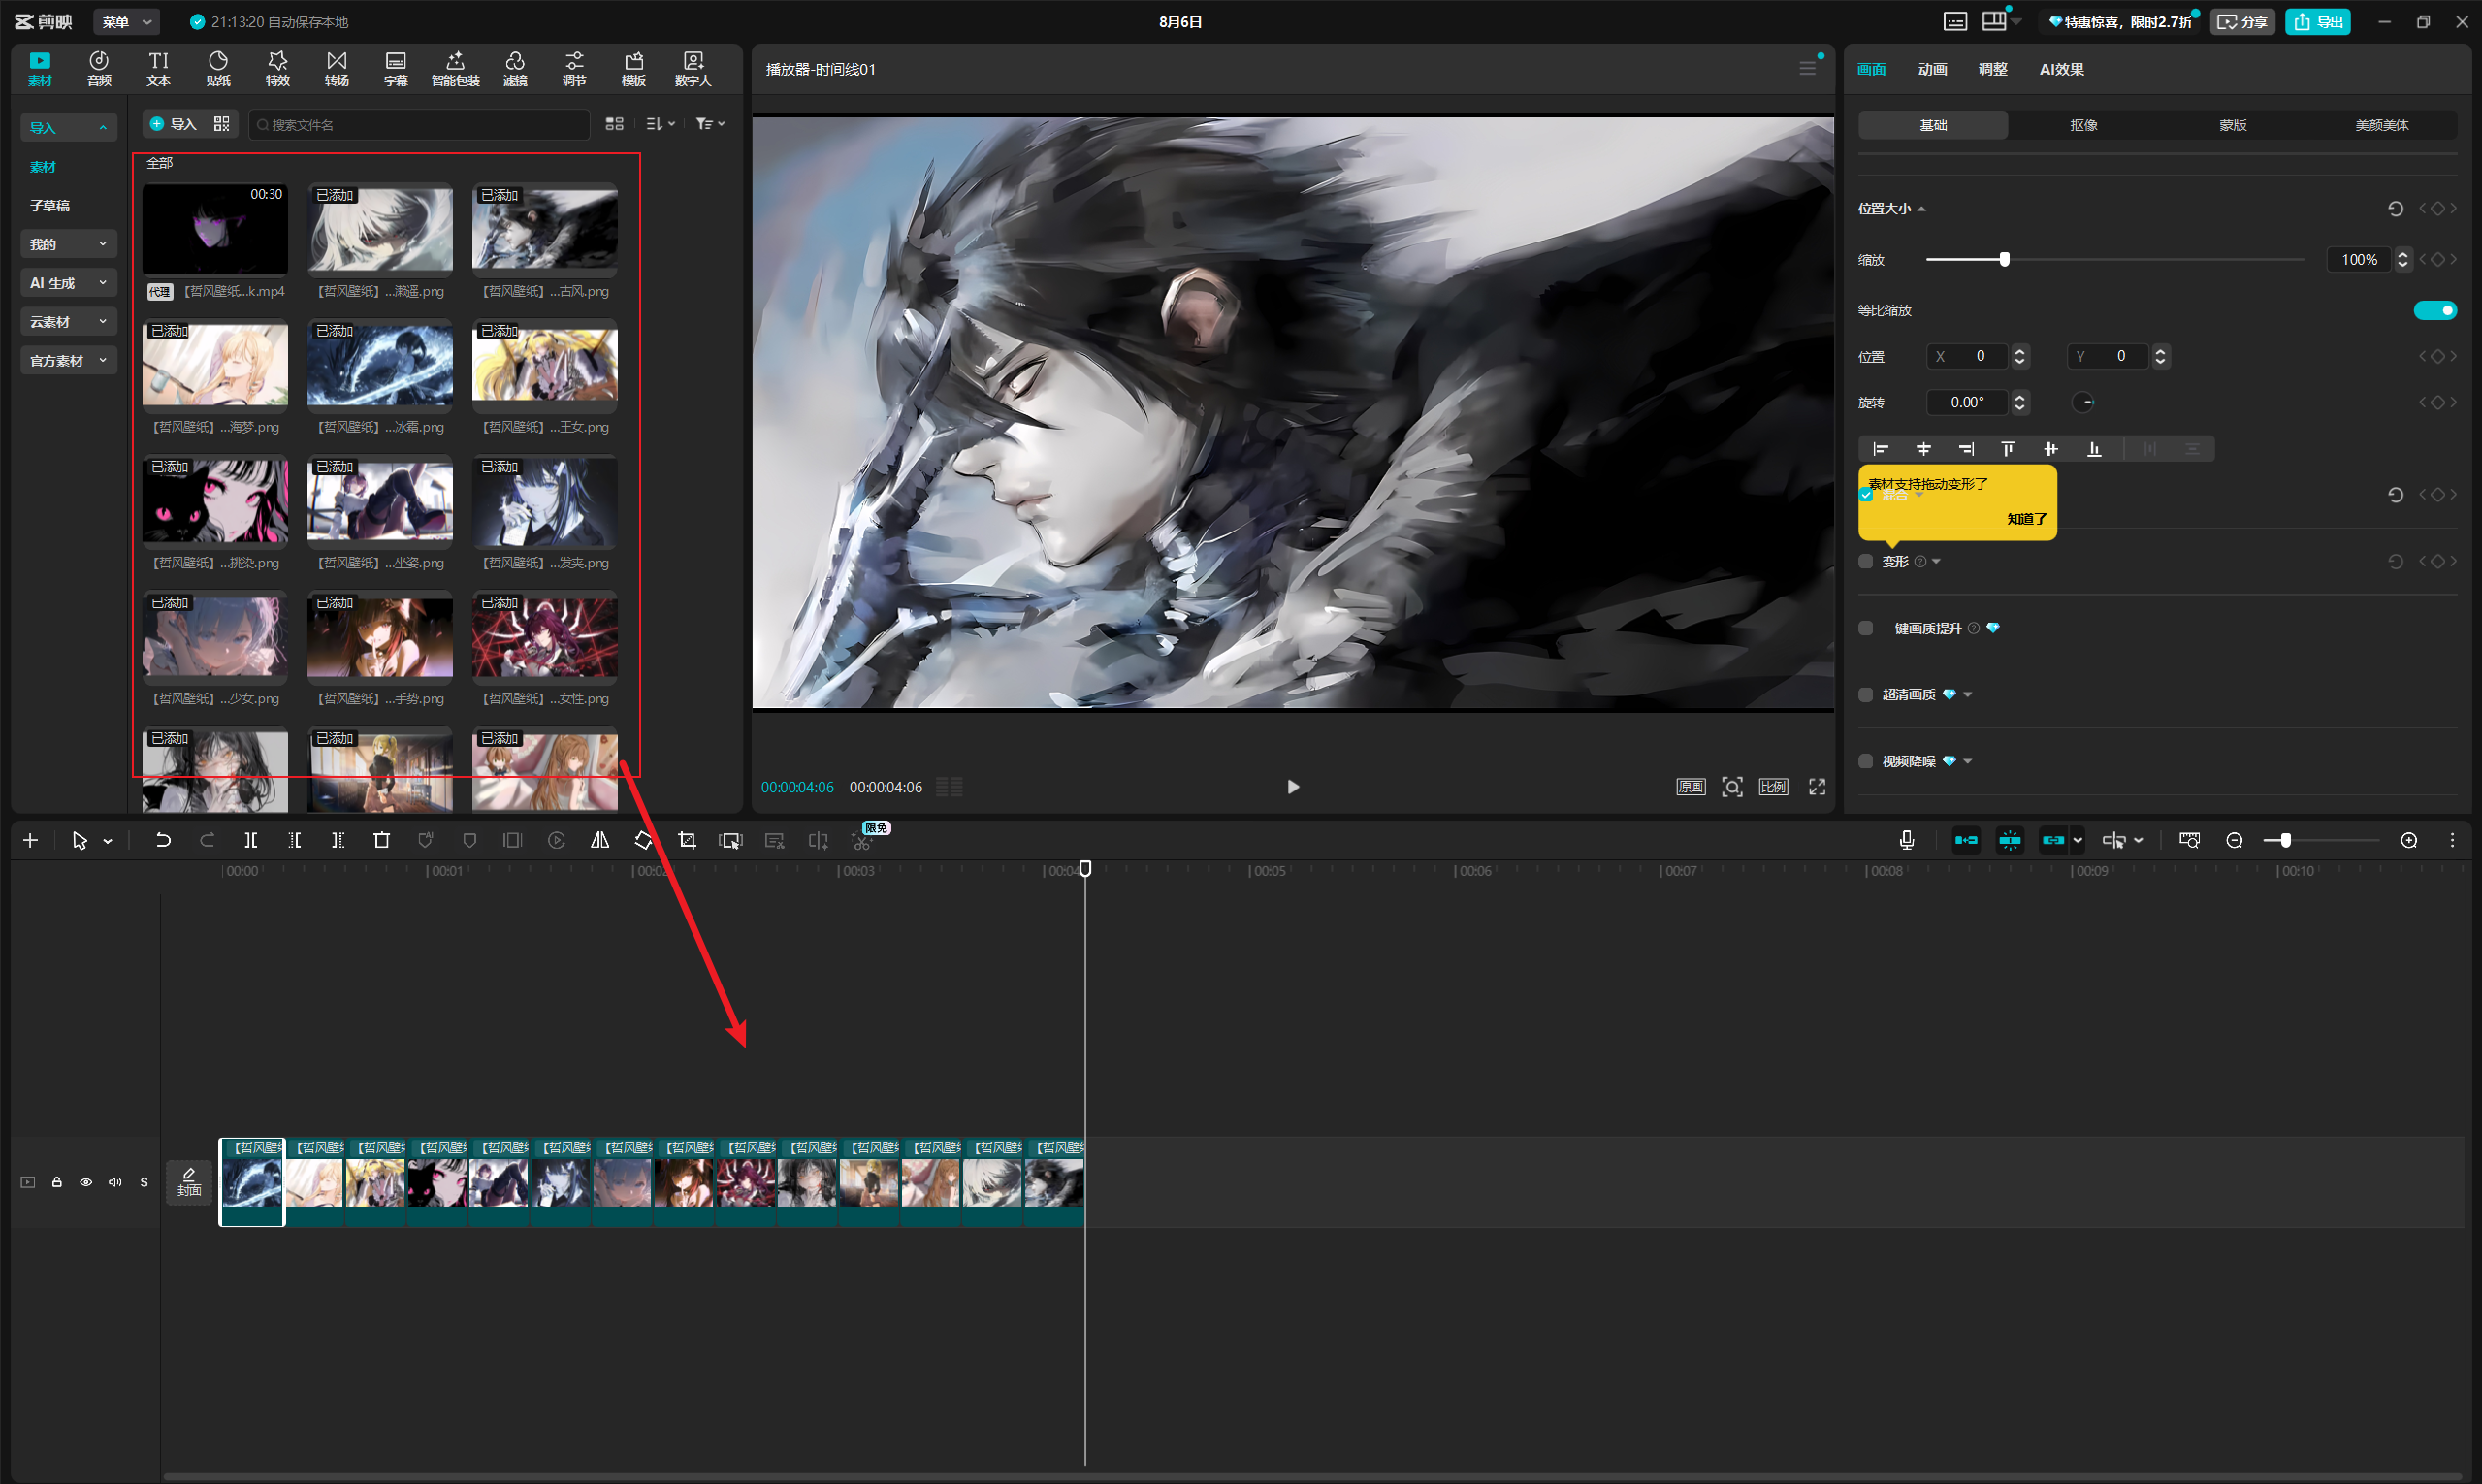This screenshot has width=2482, height=1484.
Task: Click the mirror flip icon
Action: pos(600,841)
